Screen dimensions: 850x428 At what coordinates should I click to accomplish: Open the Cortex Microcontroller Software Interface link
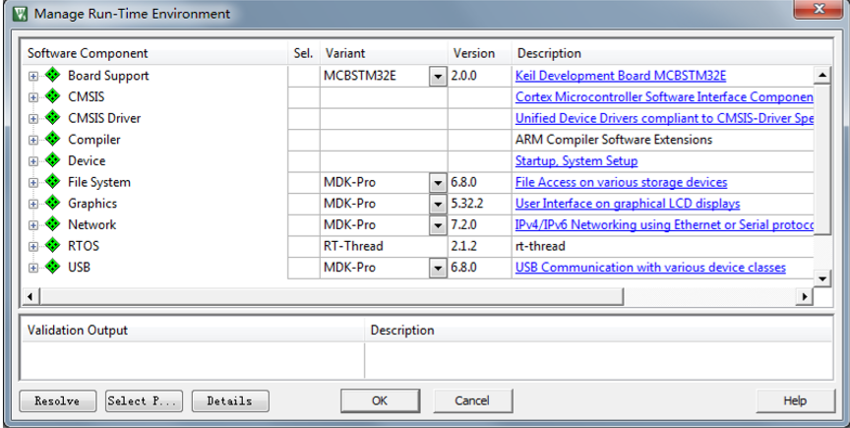tap(664, 96)
